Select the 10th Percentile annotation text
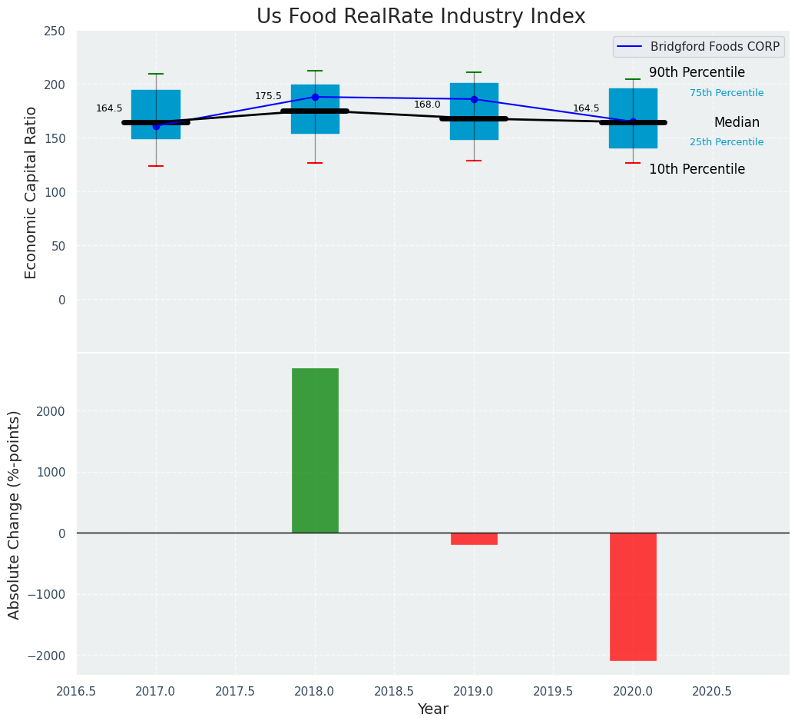This screenshot has width=798, height=724. [x=697, y=170]
